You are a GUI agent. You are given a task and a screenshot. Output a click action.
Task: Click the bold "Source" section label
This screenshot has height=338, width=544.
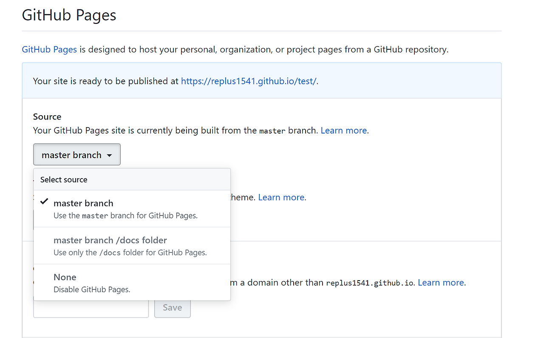tap(47, 116)
